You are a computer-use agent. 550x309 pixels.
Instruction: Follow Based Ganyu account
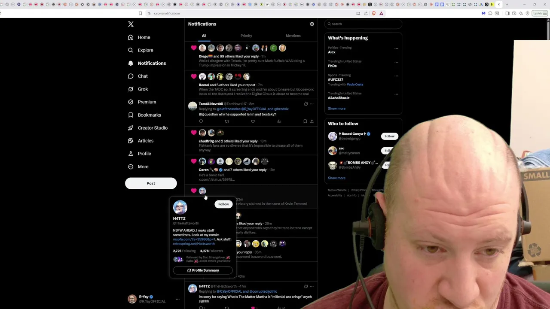click(x=389, y=136)
